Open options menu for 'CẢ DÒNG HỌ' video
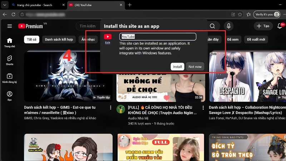 point(203,108)
